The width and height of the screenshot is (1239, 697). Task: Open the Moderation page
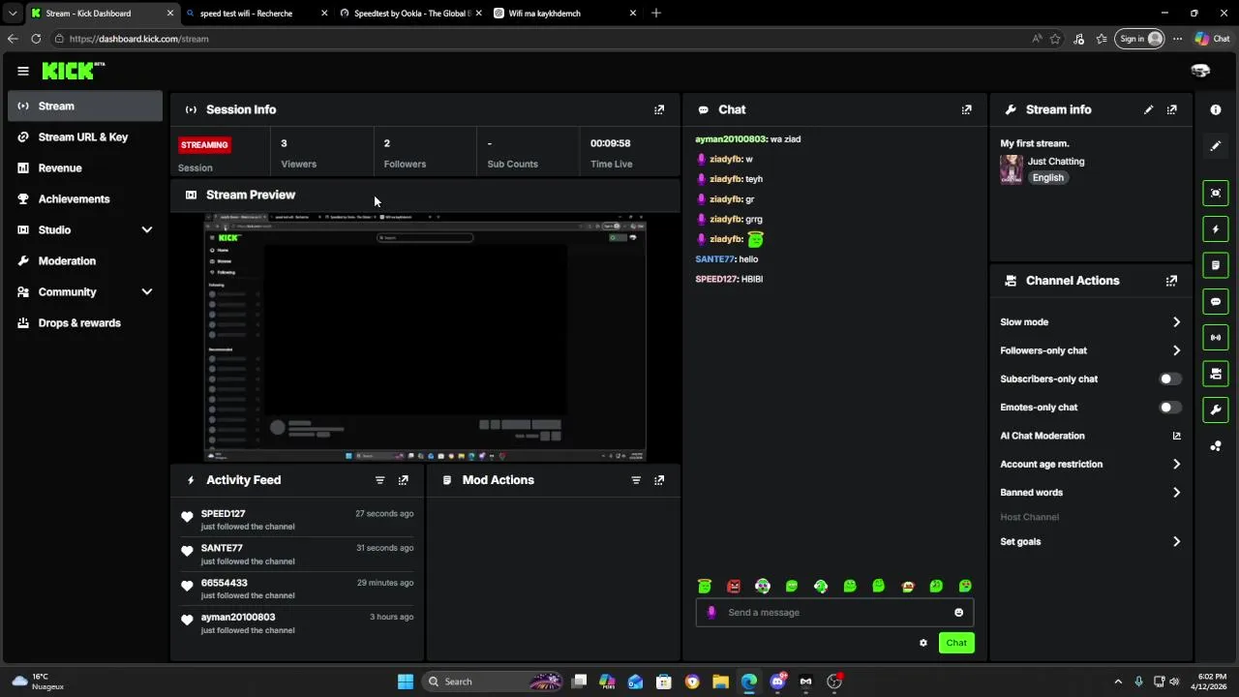pos(85,260)
